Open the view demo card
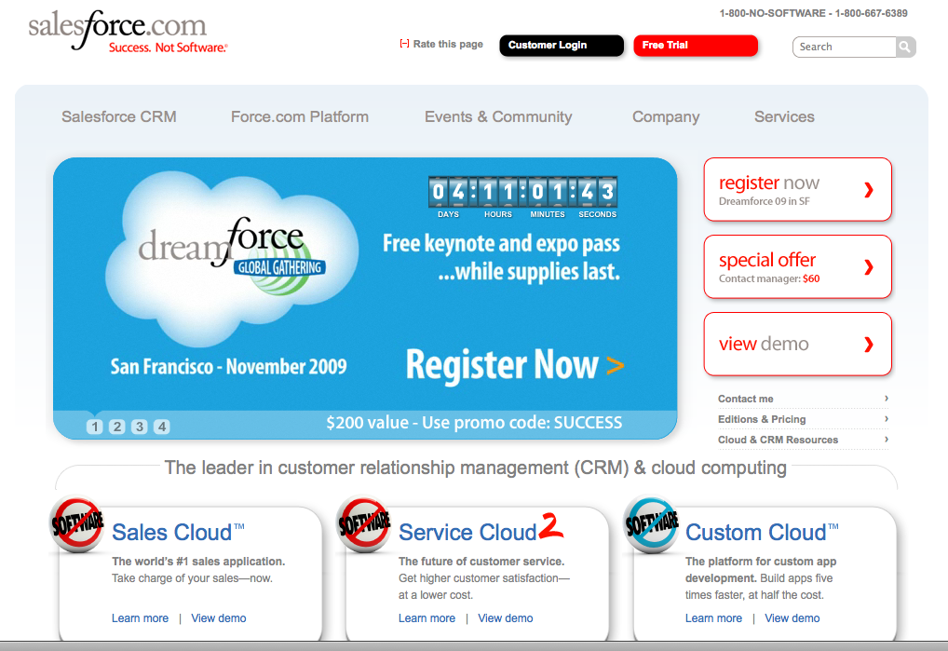The height and width of the screenshot is (651, 948). [797, 344]
